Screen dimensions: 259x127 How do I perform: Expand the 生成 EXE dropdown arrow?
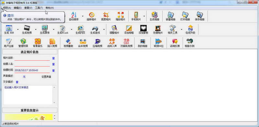18,30
